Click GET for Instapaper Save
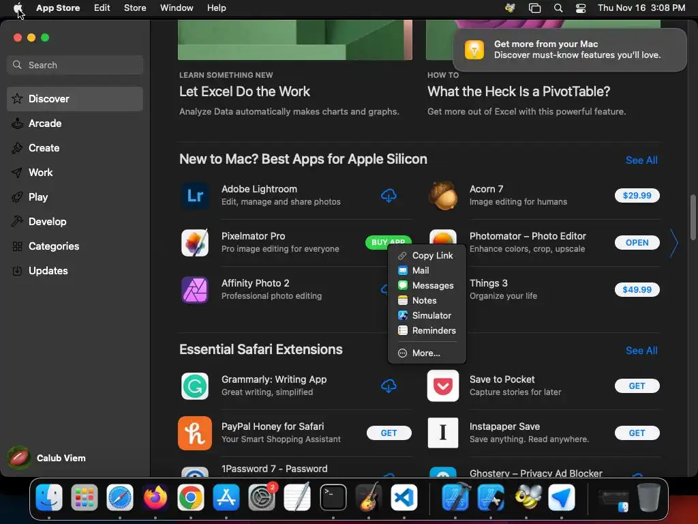Screen dimensions: 698x524 637,433
